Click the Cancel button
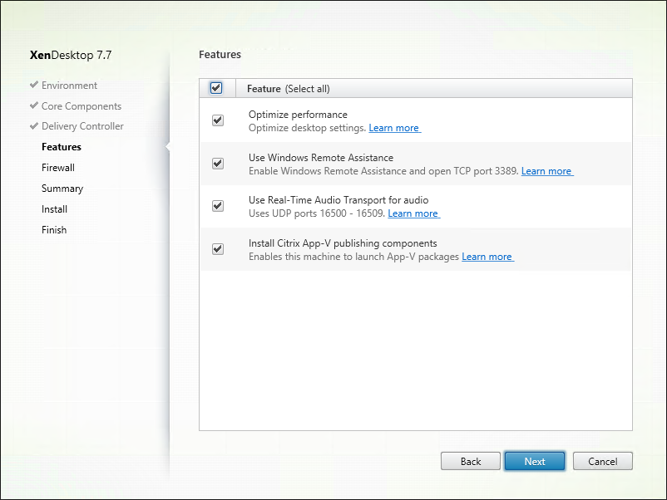Image resolution: width=667 pixels, height=500 pixels. (x=603, y=461)
